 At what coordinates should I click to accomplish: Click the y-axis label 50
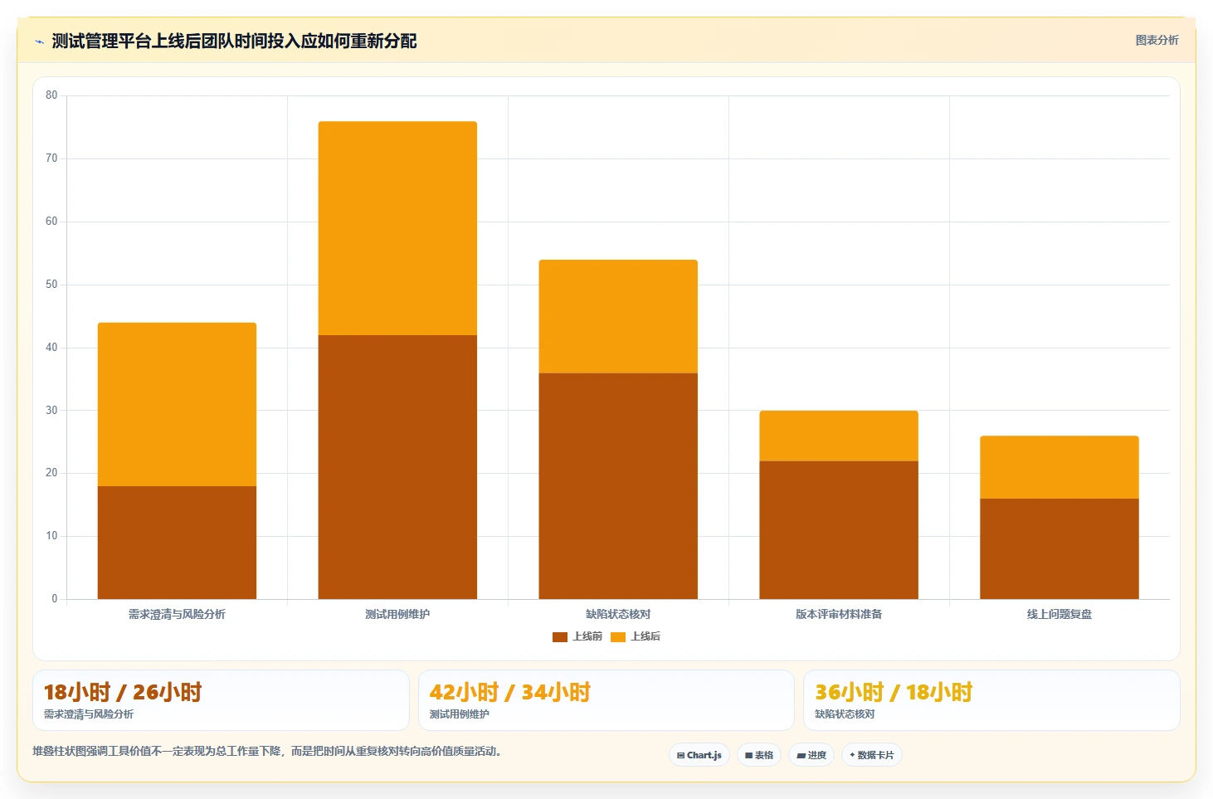51,285
